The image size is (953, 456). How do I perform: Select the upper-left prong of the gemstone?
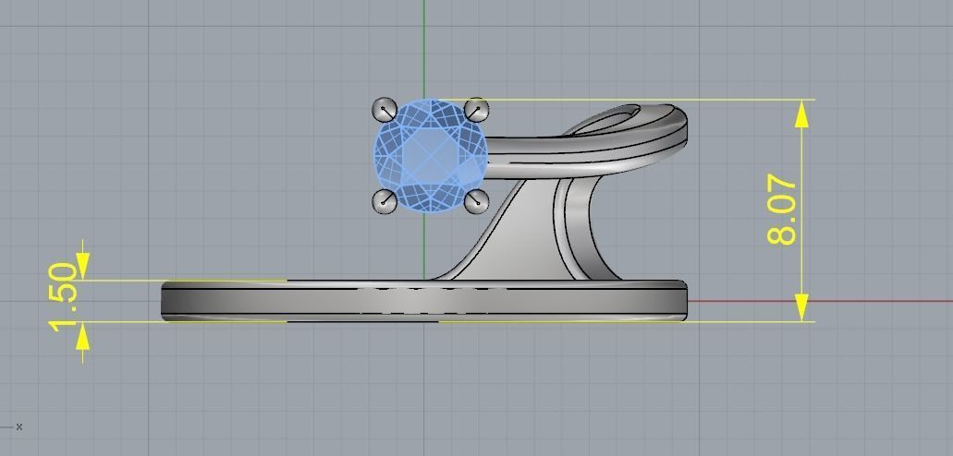385,110
